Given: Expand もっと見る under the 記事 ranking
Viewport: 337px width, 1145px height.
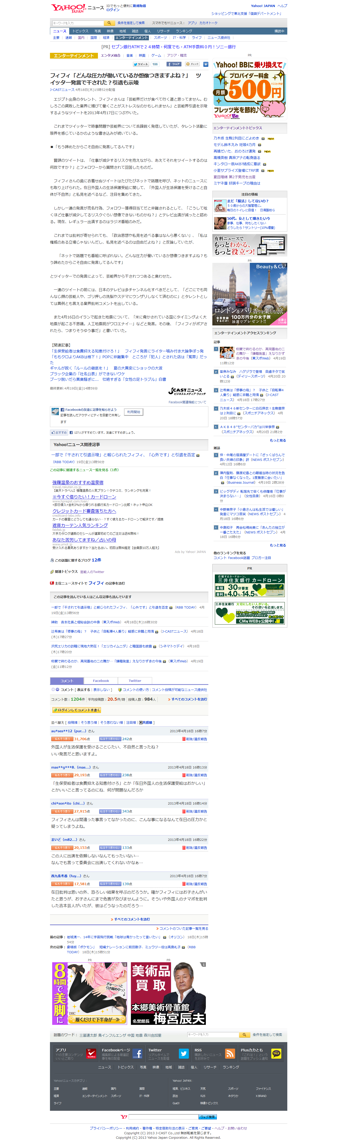Looking at the screenshot, I should pyautogui.click(x=278, y=440).
